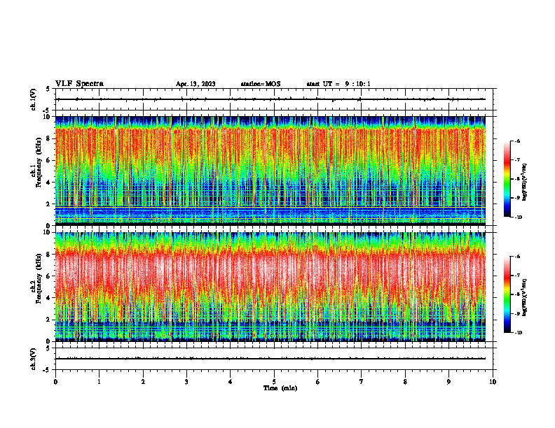Select the ch.1 "Frequency (kHz)" axis label
555x428 pixels.
(x=39, y=162)
